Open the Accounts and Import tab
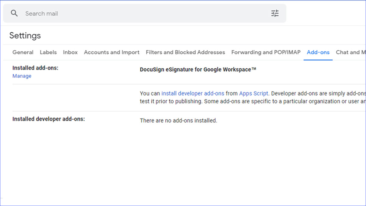The width and height of the screenshot is (366, 206). tap(112, 52)
